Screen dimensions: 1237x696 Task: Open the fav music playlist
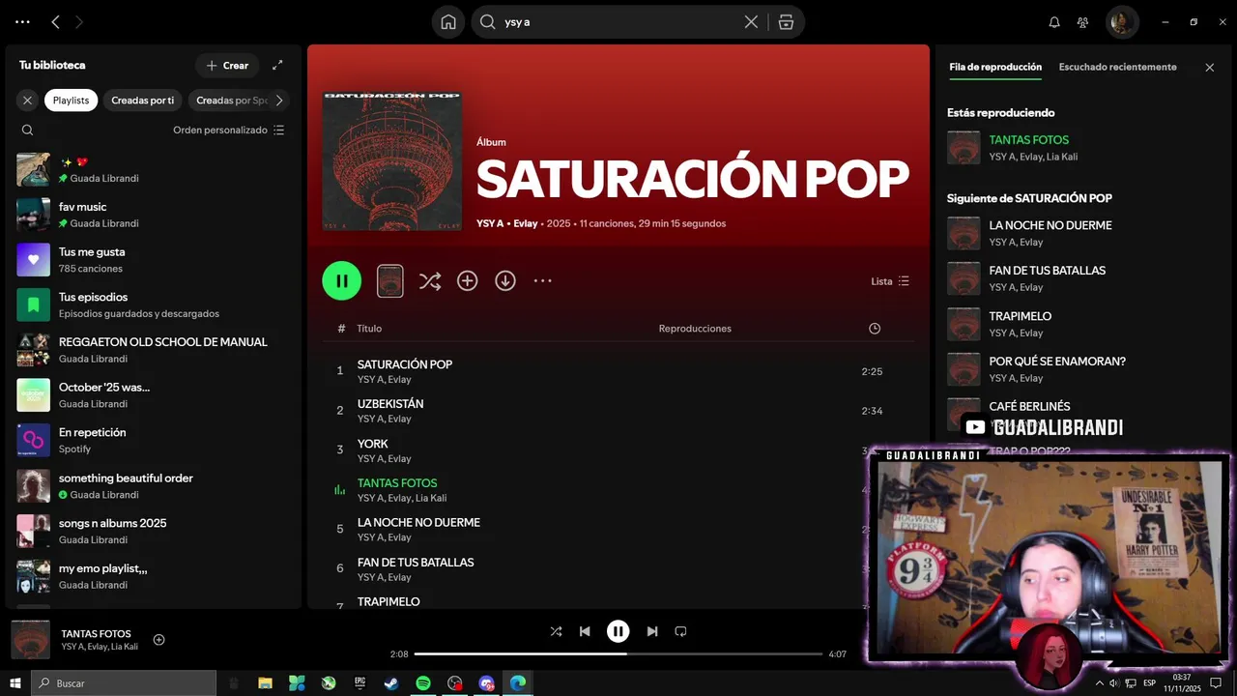(154, 215)
